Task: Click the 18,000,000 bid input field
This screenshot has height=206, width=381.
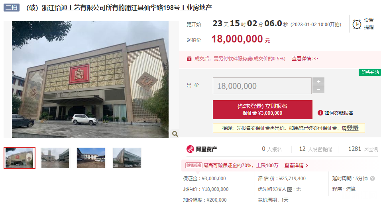Action: click(262, 86)
